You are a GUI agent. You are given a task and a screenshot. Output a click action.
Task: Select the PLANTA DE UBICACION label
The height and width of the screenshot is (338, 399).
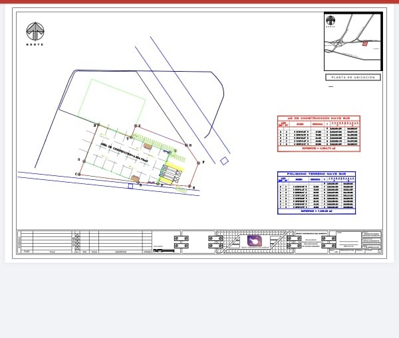tap(353, 77)
